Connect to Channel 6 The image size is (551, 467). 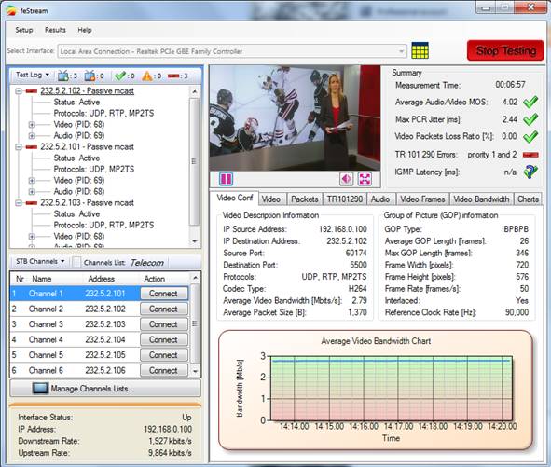(164, 370)
